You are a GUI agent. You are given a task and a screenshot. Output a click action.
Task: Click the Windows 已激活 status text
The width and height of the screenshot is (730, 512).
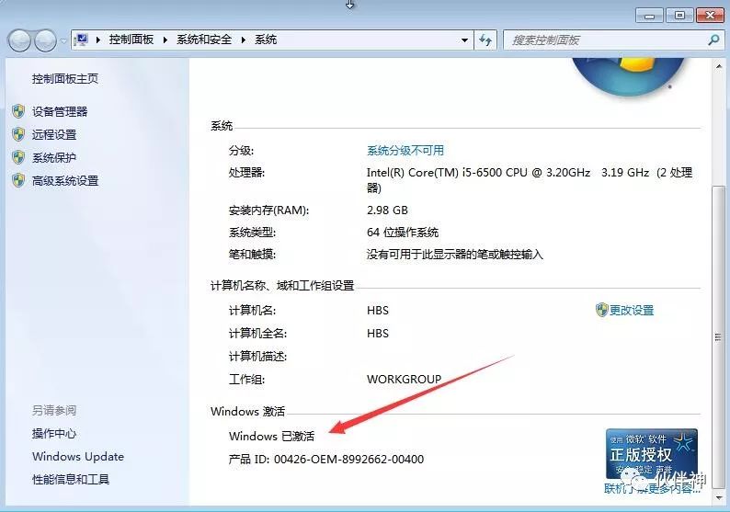click(x=272, y=436)
